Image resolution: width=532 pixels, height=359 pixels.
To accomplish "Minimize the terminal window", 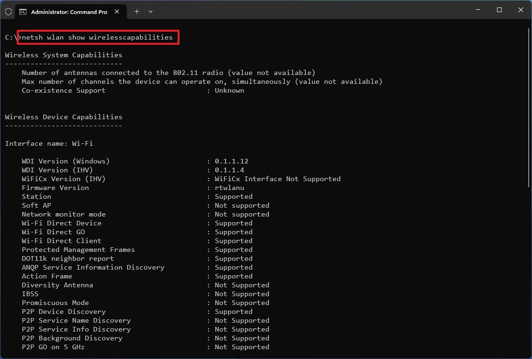I will pyautogui.click(x=478, y=9).
